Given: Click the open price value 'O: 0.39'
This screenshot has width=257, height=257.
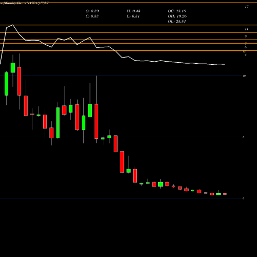Looking at the screenshot, I should pos(92,11).
